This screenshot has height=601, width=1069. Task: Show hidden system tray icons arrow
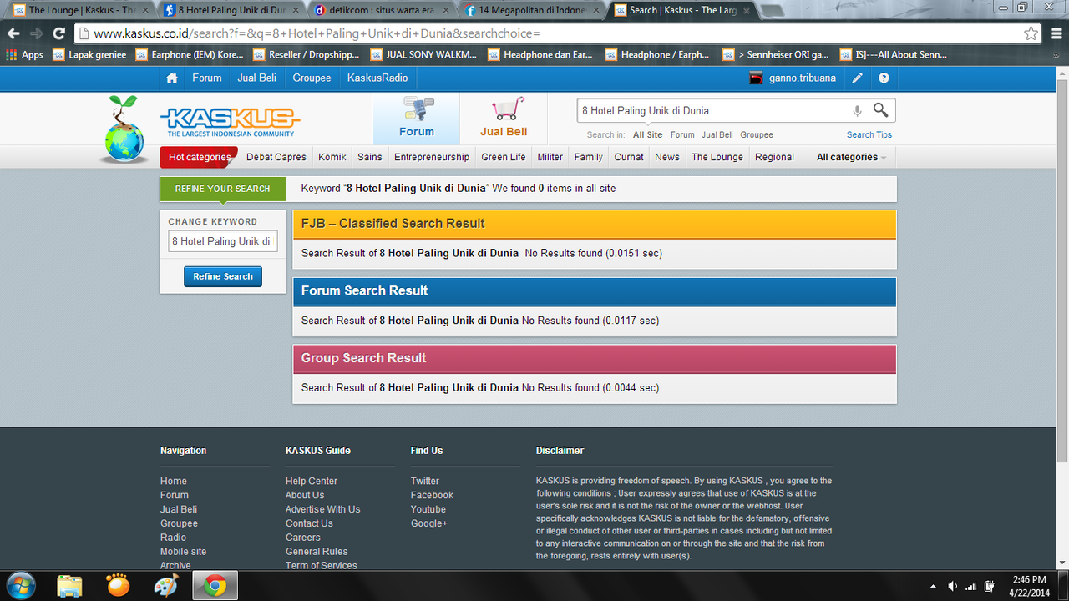(933, 586)
